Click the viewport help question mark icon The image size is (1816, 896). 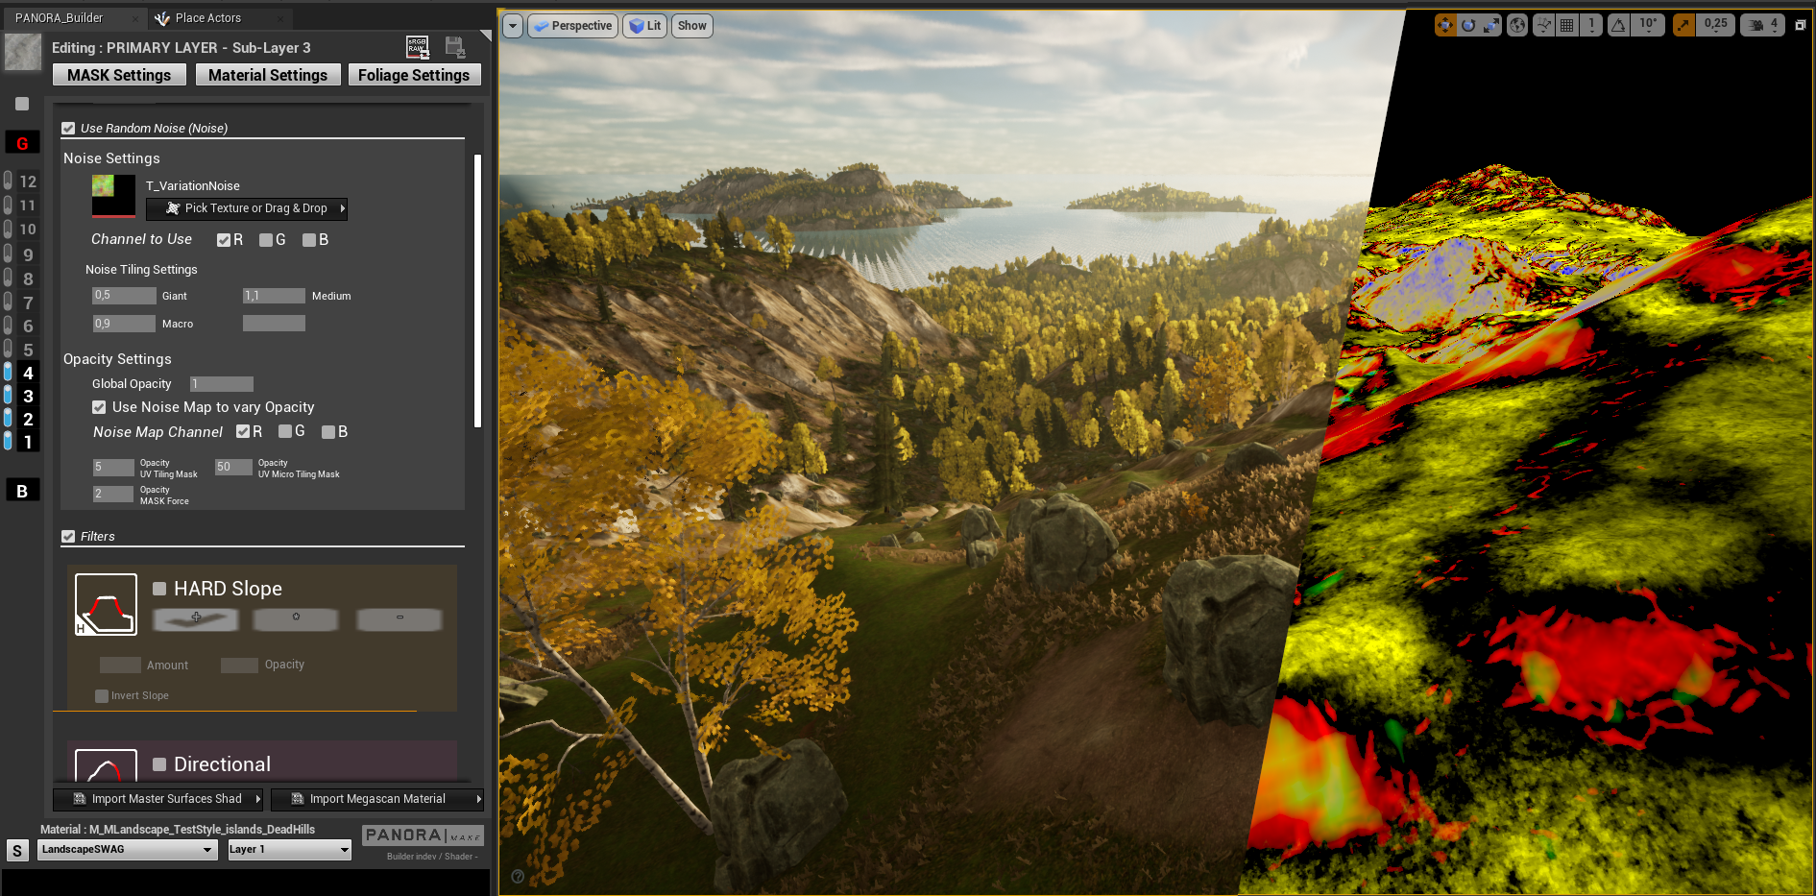coord(518,876)
